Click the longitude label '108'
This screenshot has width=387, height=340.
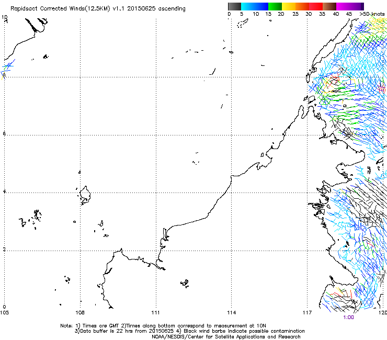pos(80,313)
